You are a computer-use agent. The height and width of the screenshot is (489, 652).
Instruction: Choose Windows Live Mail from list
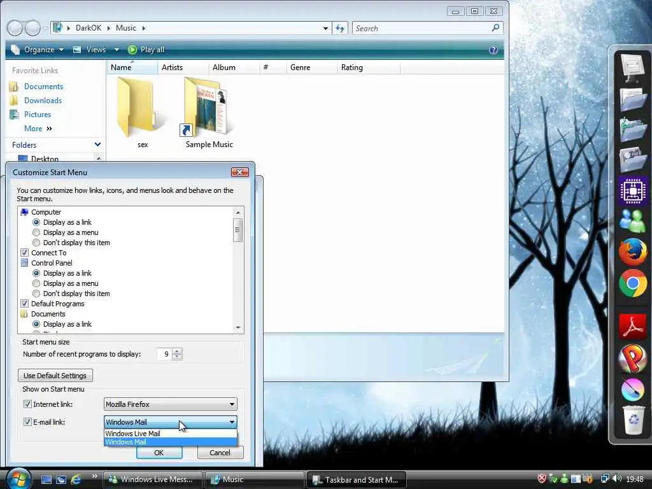point(171,433)
